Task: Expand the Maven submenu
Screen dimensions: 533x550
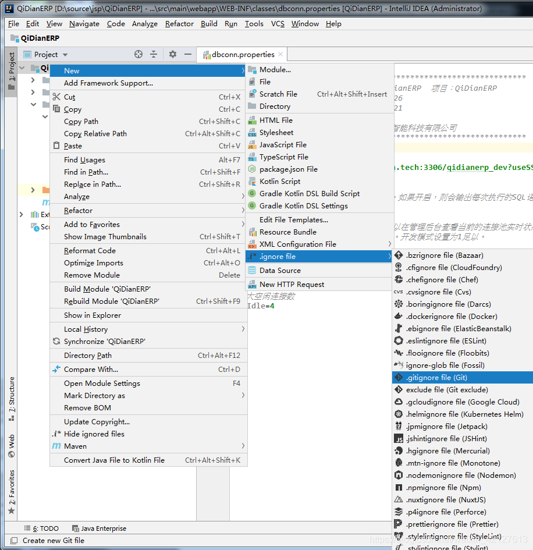Action: pos(148,446)
